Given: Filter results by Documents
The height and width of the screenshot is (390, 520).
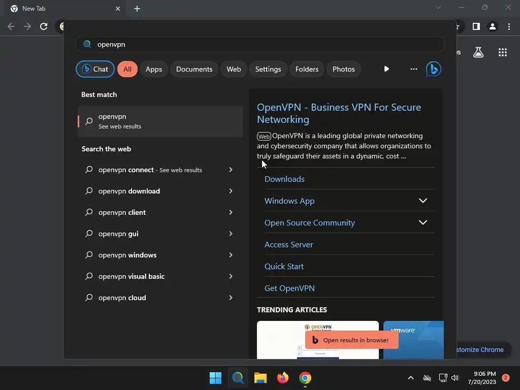Looking at the screenshot, I should (194, 69).
